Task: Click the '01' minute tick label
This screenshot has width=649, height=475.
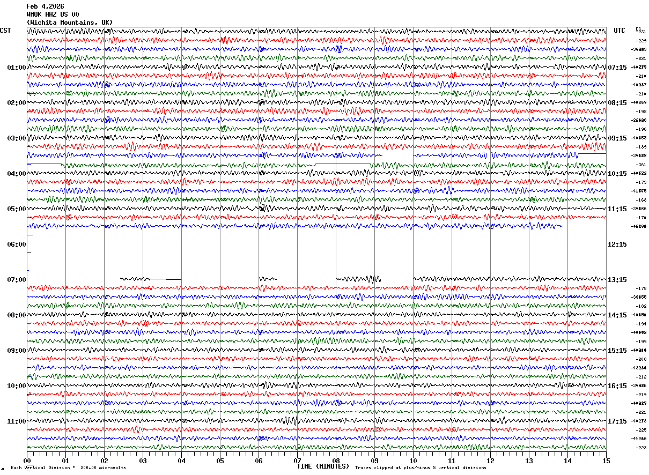Action: [x=65, y=461]
